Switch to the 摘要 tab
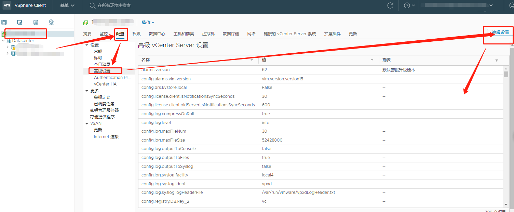This screenshot has height=212, width=514. point(87,34)
